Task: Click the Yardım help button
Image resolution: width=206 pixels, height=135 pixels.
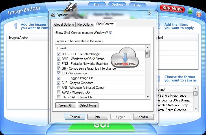Action: (143, 117)
